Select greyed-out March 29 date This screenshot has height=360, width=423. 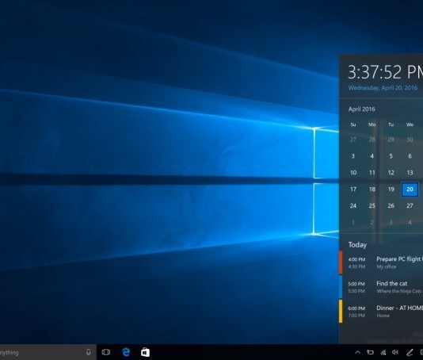click(391, 140)
